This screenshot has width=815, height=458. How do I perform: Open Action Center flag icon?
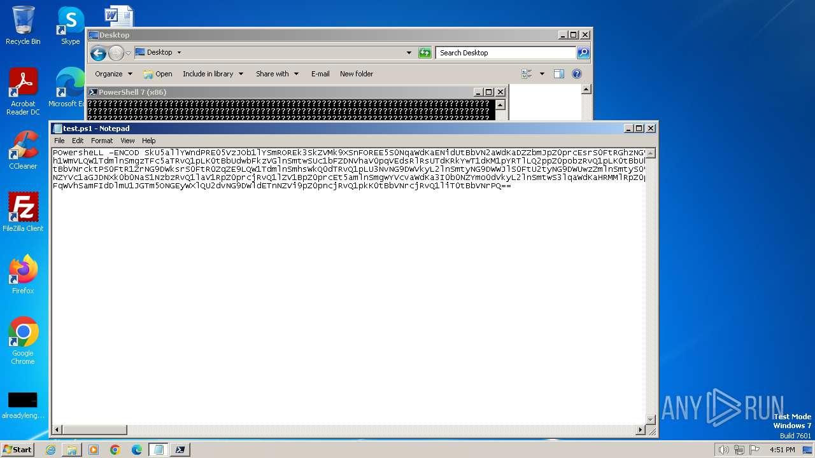755,450
